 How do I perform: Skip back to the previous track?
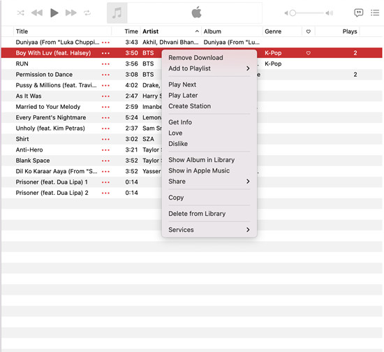coord(37,13)
